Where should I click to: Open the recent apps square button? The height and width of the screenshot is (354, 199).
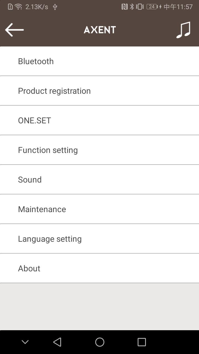[x=142, y=342]
